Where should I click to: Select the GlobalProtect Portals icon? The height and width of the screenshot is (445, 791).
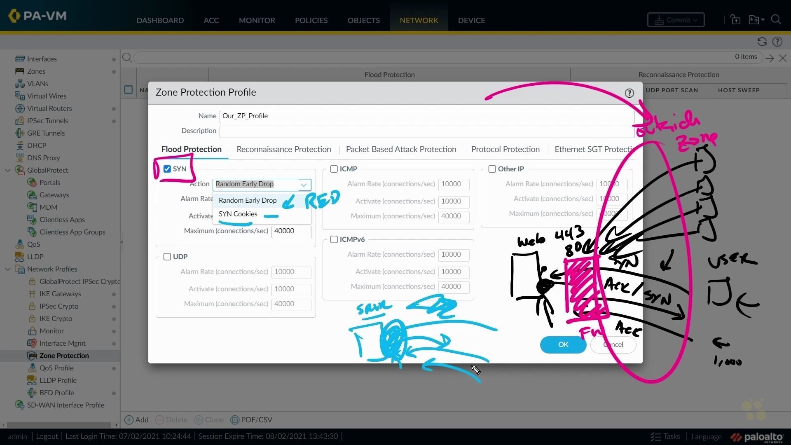point(32,183)
